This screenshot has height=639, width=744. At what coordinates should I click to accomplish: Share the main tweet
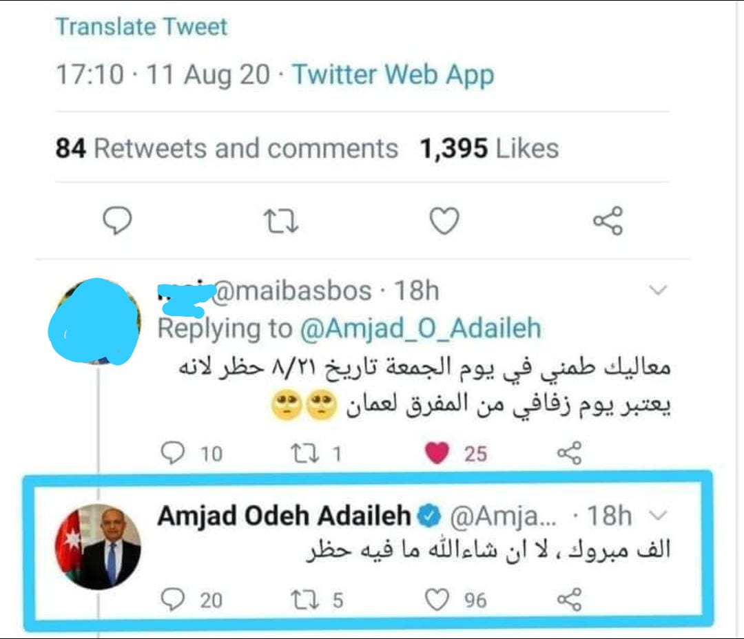point(608,221)
